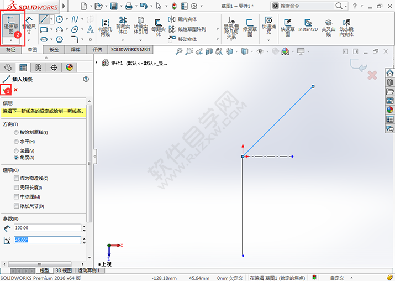Enable For construction (作为构造线) checkbox

[17, 178]
